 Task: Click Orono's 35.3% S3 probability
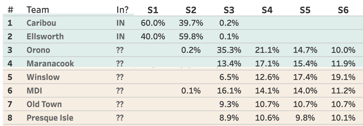tap(229, 50)
